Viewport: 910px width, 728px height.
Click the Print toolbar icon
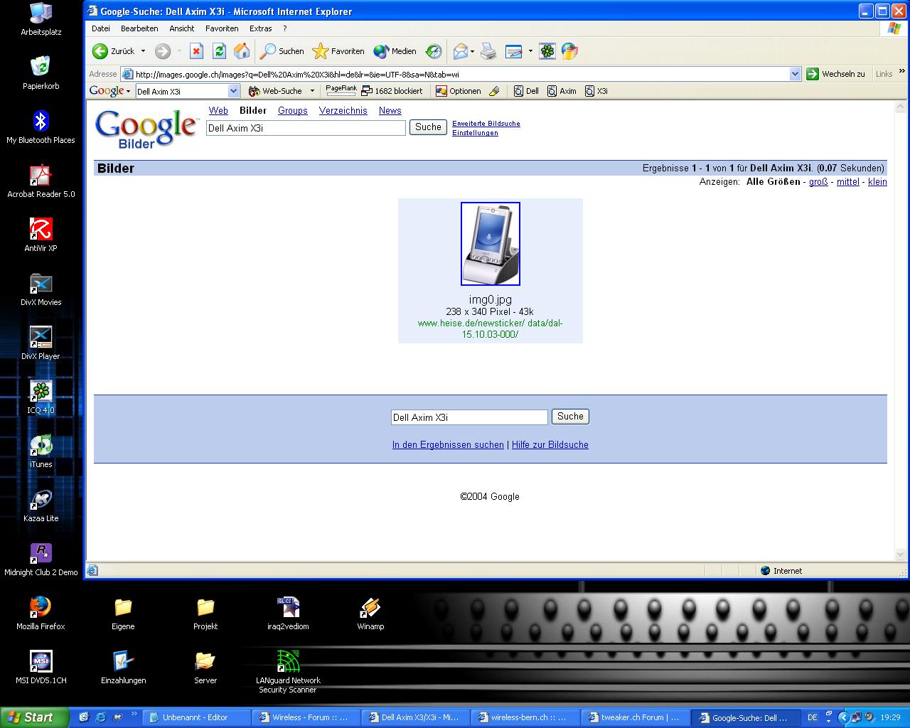click(488, 51)
